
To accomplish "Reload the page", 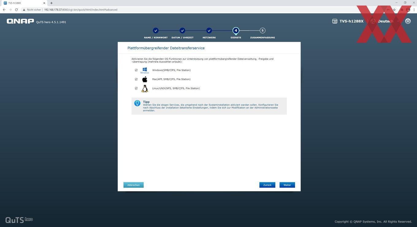I will click(x=16, y=10).
